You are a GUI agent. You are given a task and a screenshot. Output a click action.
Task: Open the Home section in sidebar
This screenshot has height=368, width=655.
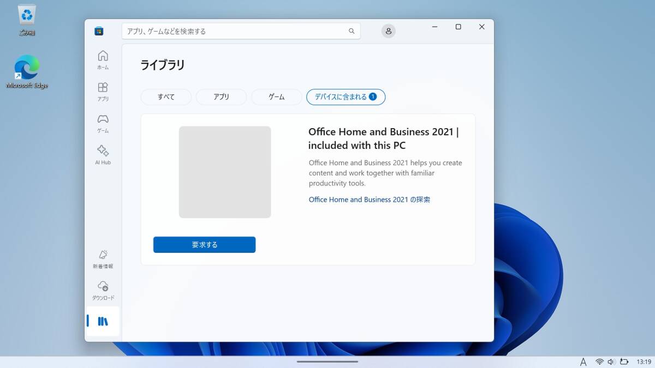[103, 59]
